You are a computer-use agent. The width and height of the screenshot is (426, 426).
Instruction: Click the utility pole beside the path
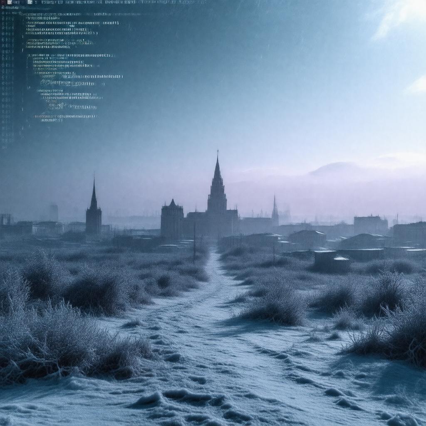click(194, 243)
